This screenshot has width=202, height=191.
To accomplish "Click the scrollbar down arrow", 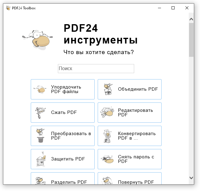I will [x=191, y=178].
